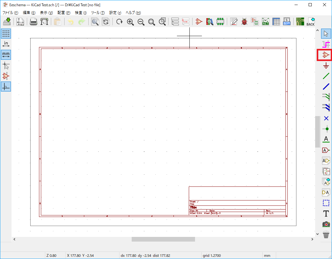The width and height of the screenshot is (332, 259).
Task: Assign footprints to symbols
Action: pyautogui.click(x=255, y=21)
